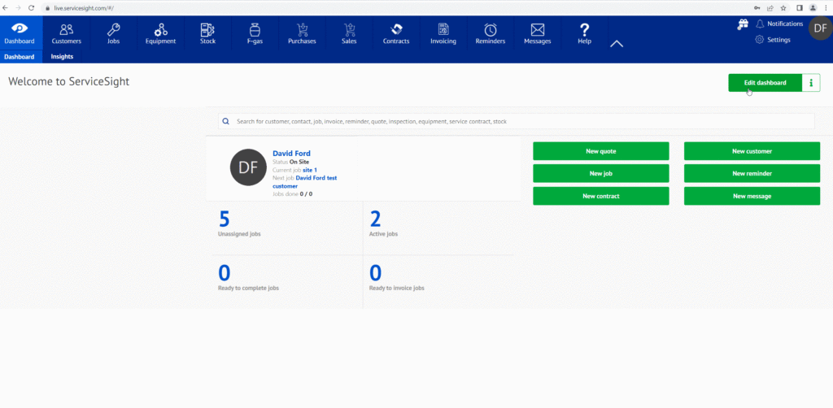833x408 pixels.
Task: Open the David Ford profile link
Action: click(x=292, y=154)
